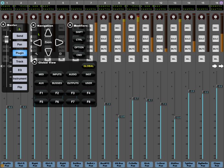Viewport: 224px width, 168px height.
Task: Close the Modifiers panel
Action: (70, 25)
